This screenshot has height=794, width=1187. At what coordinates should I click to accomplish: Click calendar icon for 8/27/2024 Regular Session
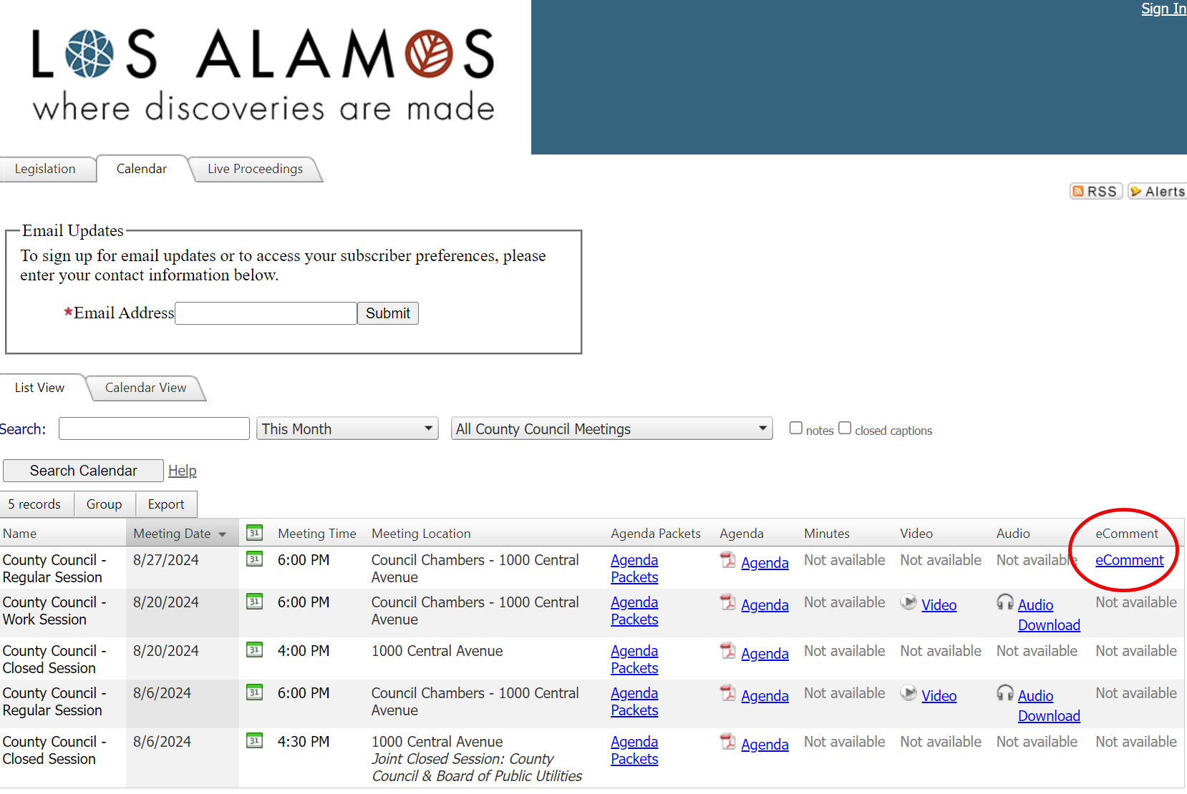coord(254,559)
